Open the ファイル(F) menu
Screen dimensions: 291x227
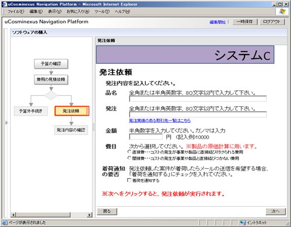coord(16,11)
